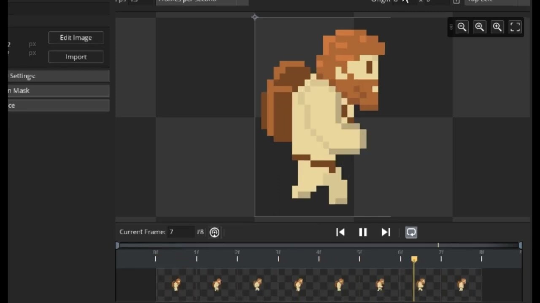Click the origin crosshair above the sprite
This screenshot has width=540, height=303.
coord(255,17)
